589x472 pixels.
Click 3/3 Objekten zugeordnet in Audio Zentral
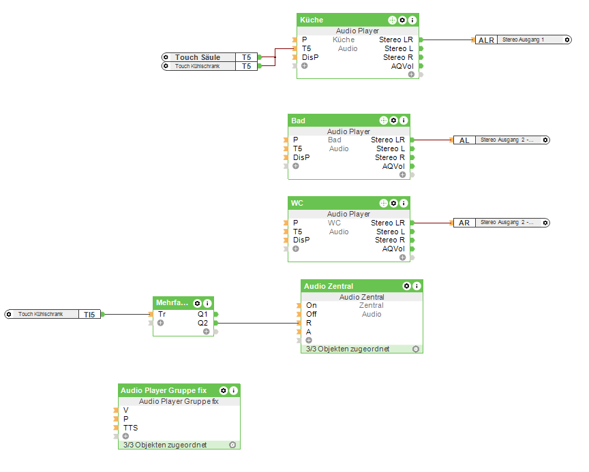pos(348,349)
